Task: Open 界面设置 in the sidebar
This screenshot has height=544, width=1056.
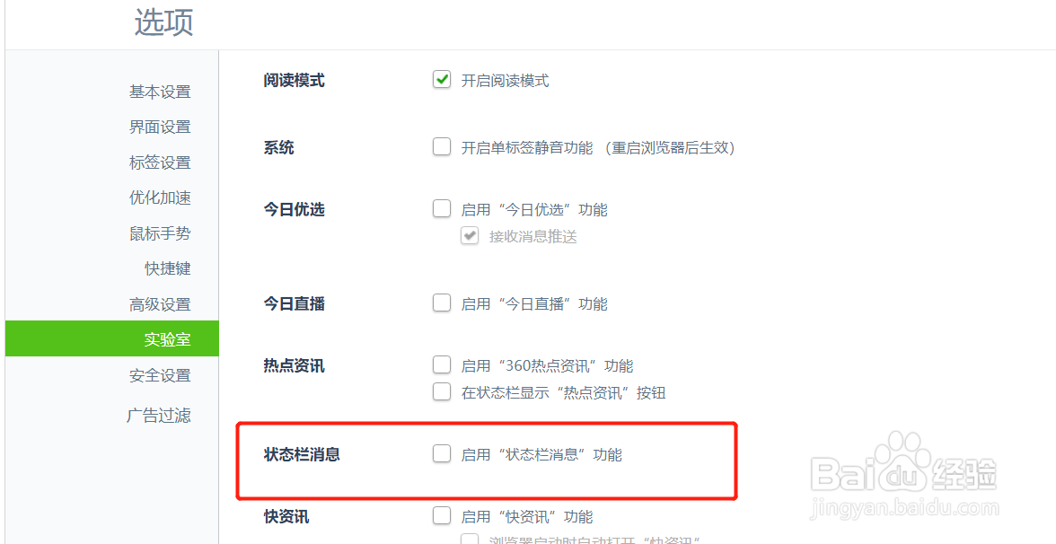Action: 160,127
